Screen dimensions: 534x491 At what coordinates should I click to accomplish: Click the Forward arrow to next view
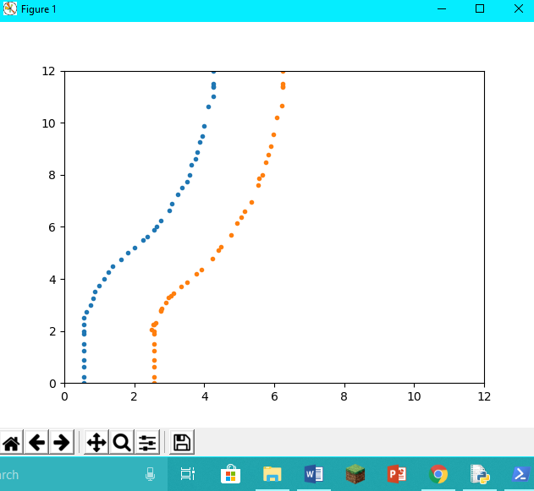[61, 442]
